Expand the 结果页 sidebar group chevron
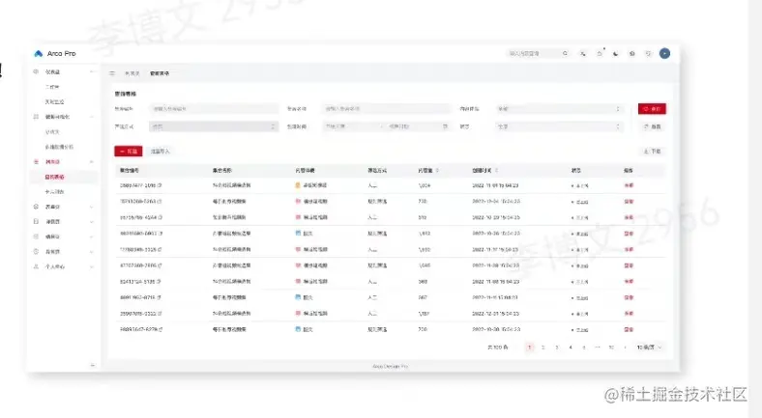The width and height of the screenshot is (762, 418). point(92,237)
